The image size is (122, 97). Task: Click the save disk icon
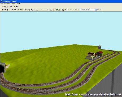[3, 7]
